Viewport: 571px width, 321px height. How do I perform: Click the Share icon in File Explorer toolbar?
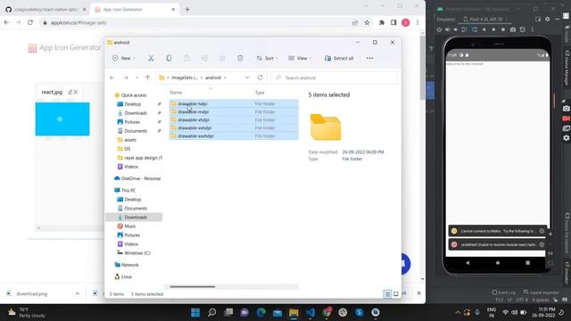[222, 58]
